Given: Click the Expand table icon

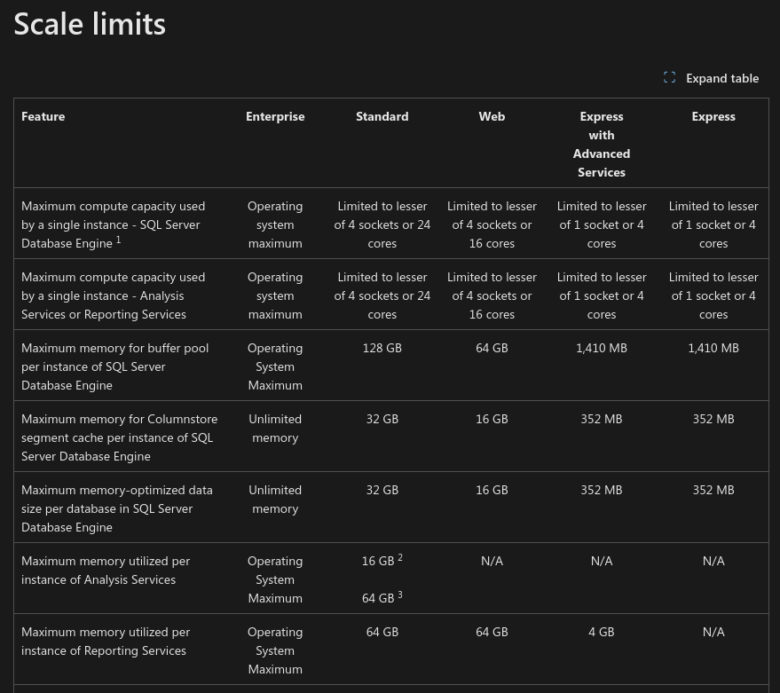Looking at the screenshot, I should point(669,77).
